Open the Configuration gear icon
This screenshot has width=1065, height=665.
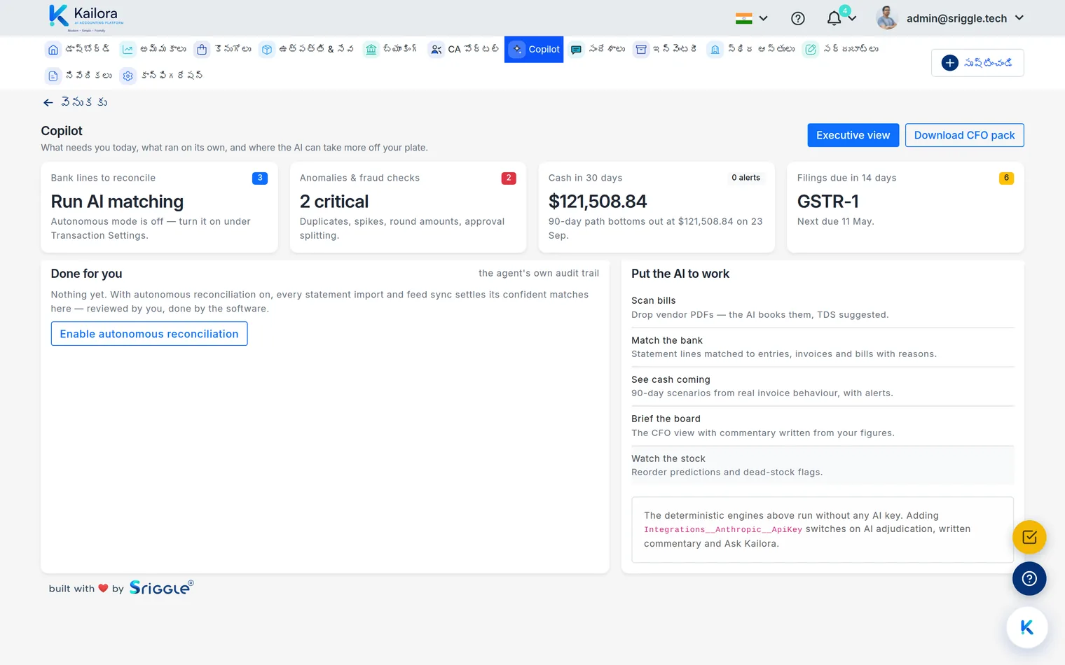128,76
